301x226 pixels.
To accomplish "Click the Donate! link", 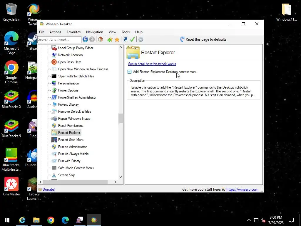I will [x=49, y=190].
